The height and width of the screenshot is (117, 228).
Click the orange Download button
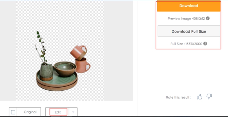[189, 6]
